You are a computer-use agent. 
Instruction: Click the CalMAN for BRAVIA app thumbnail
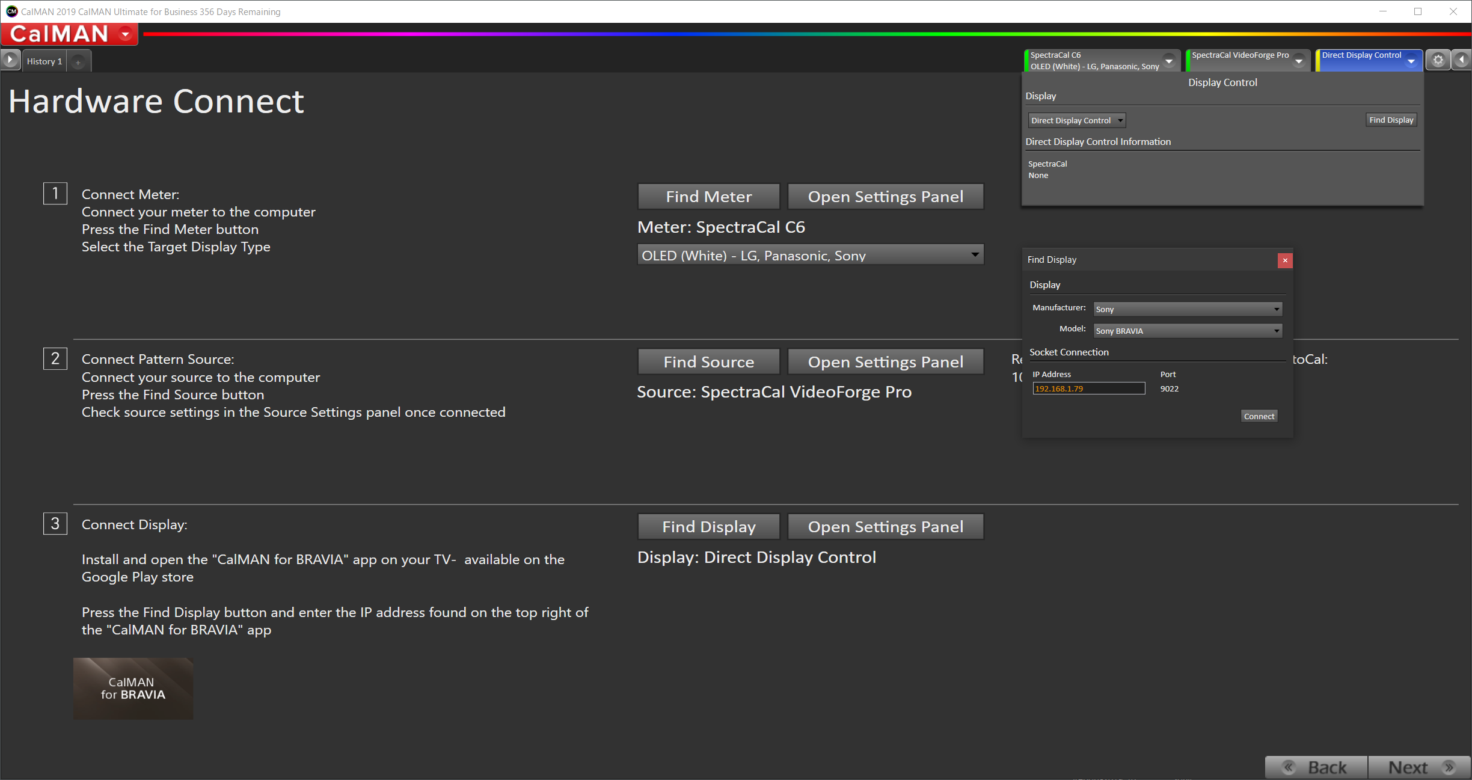click(133, 689)
